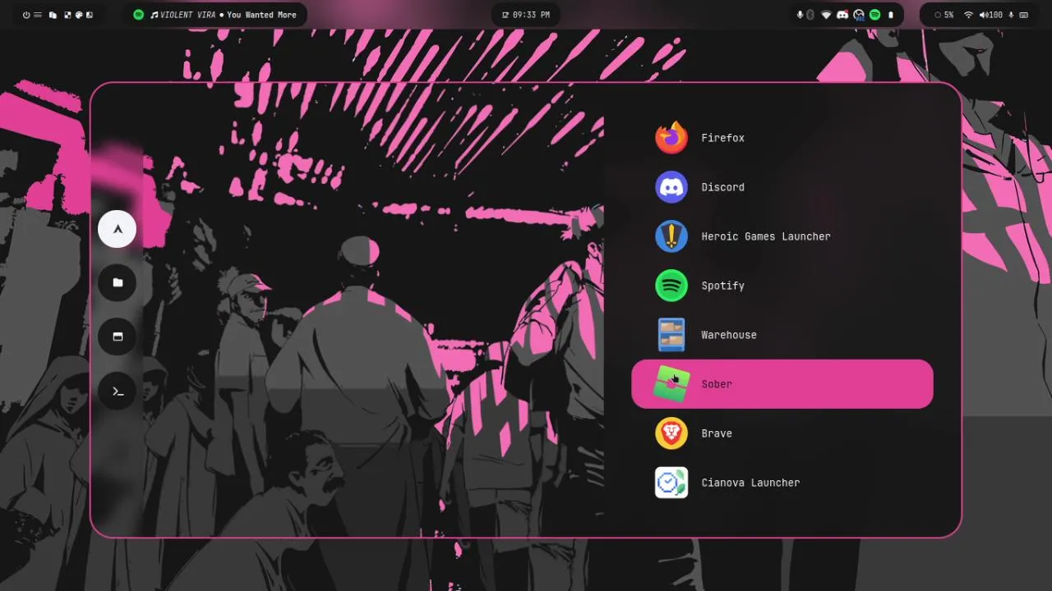Switch to the folder files mode
The width and height of the screenshot is (1052, 591).
tap(117, 282)
